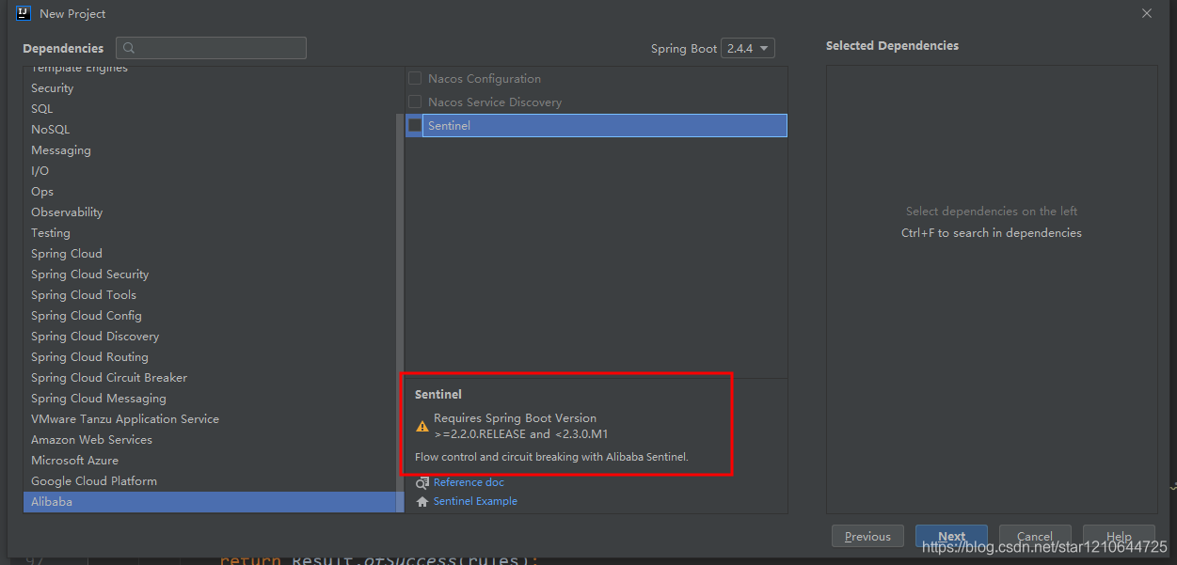
Task: Click the Sentinel heading in the description panel
Action: click(438, 395)
